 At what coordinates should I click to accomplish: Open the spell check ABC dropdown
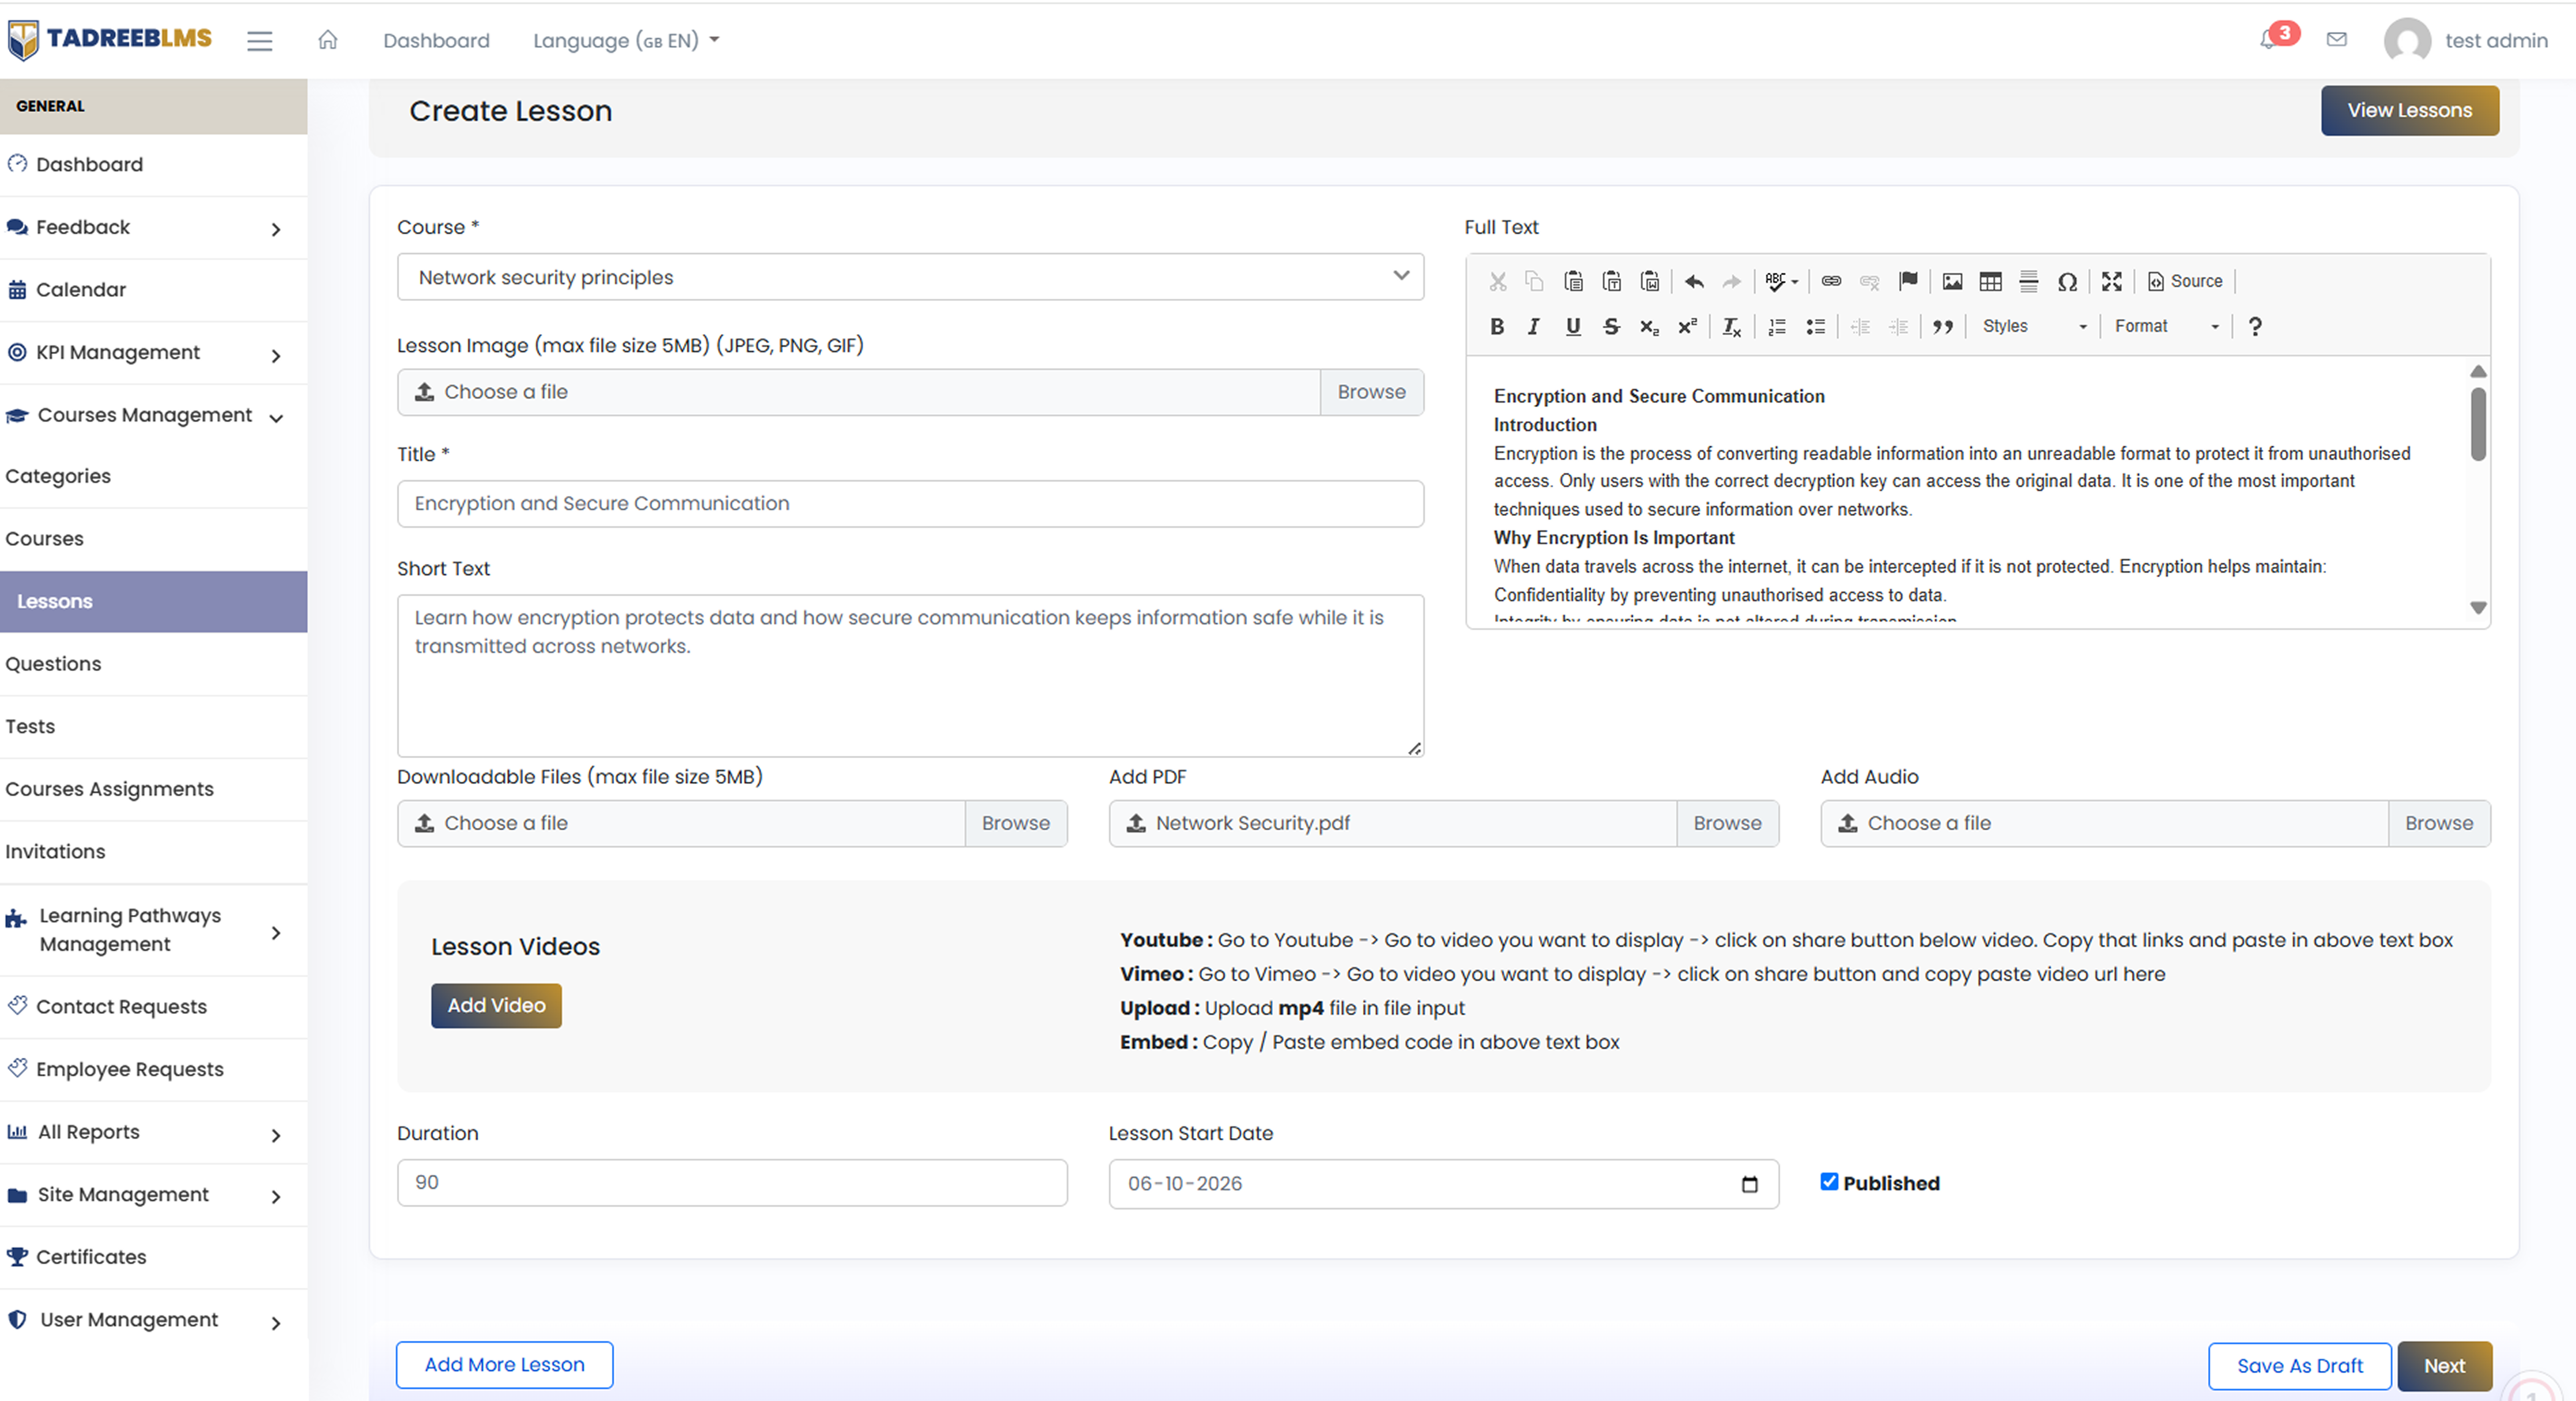pos(1781,282)
